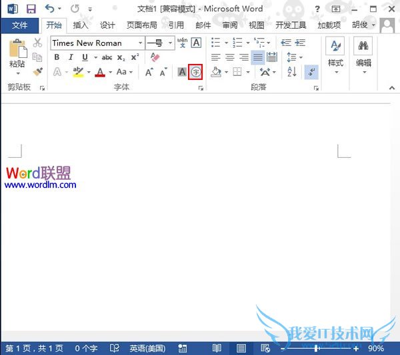Switch to the 视图 View tab
Image resolution: width=400 pixels, height=355 pixels.
tap(257, 25)
